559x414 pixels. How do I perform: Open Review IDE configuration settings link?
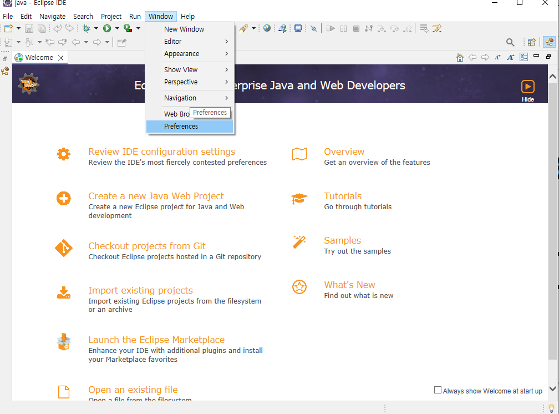point(162,152)
